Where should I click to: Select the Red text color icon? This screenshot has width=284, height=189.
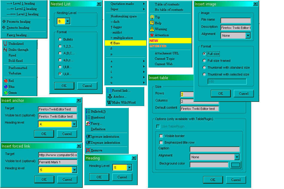pos(5,81)
